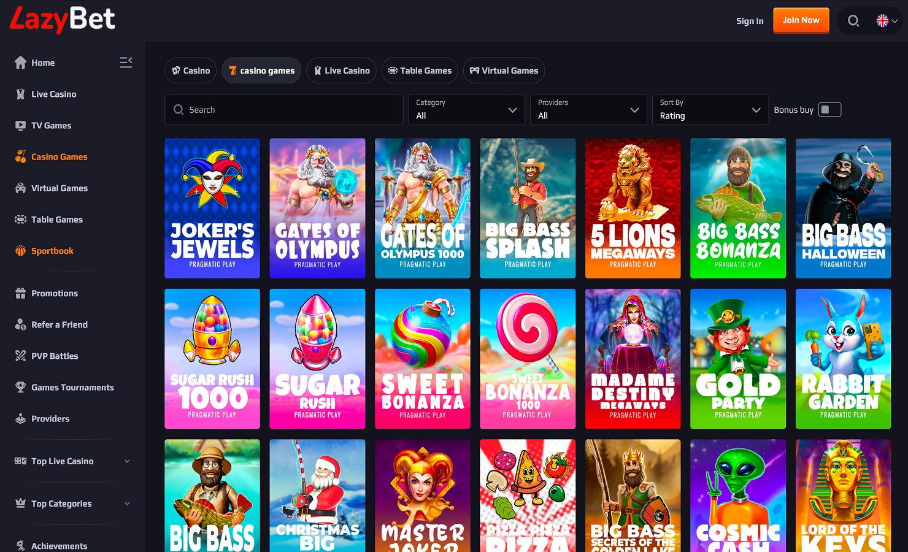Open the header search magnifier
This screenshot has width=908, height=552.
[853, 21]
